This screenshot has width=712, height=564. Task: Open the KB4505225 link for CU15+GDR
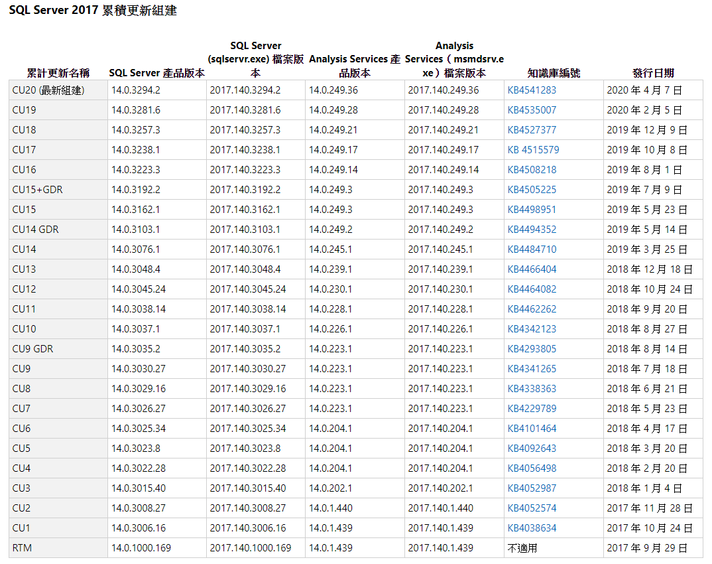click(532, 190)
